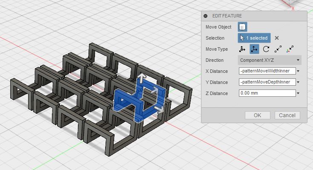This screenshot has height=170, width=313.
Task: Confirm the move with OK
Action: tap(258, 115)
